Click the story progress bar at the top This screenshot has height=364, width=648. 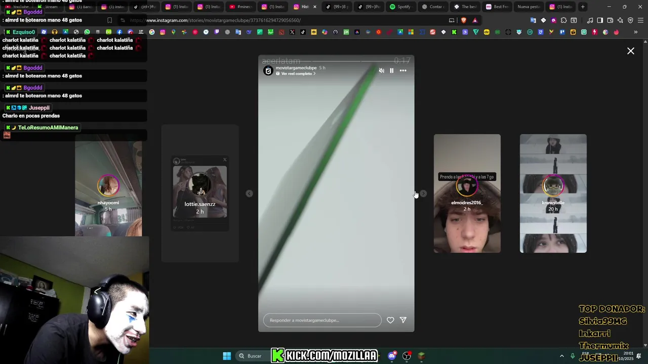click(x=336, y=61)
